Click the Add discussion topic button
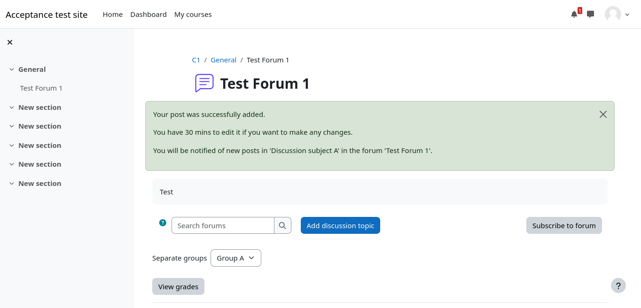Screen dimensions: 641x308 (x=340, y=225)
